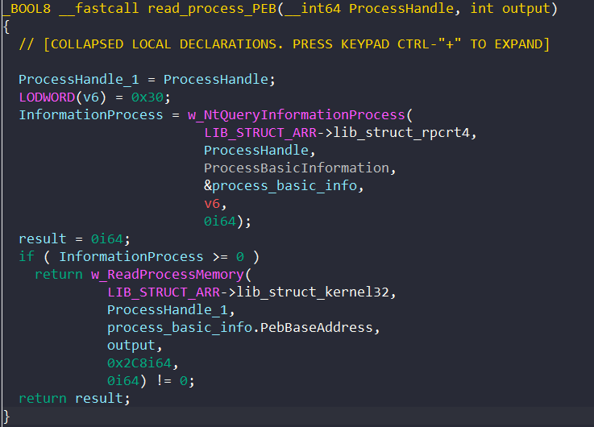594x427 pixels.
Task: Select the function name read_process_PEB
Action: point(212,8)
